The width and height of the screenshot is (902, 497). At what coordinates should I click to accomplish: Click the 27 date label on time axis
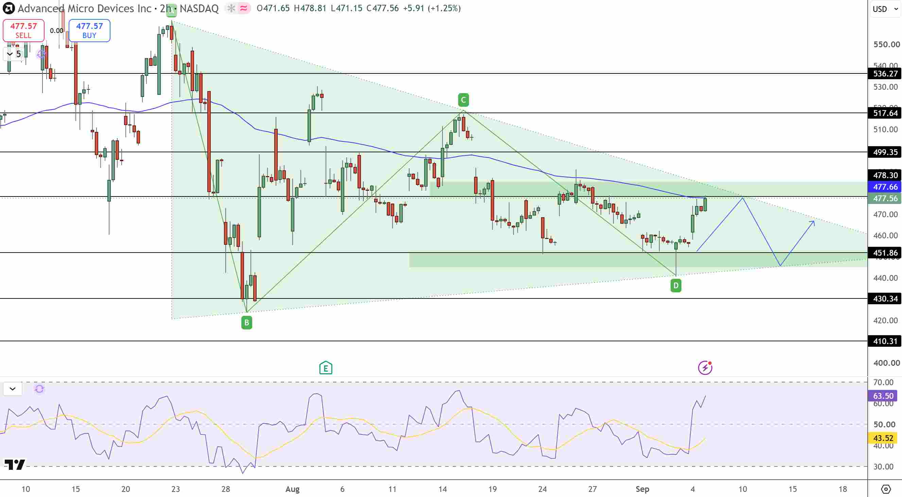click(x=592, y=489)
